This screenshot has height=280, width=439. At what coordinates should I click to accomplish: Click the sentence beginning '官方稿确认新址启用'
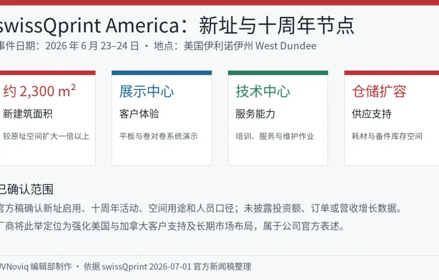point(200,208)
